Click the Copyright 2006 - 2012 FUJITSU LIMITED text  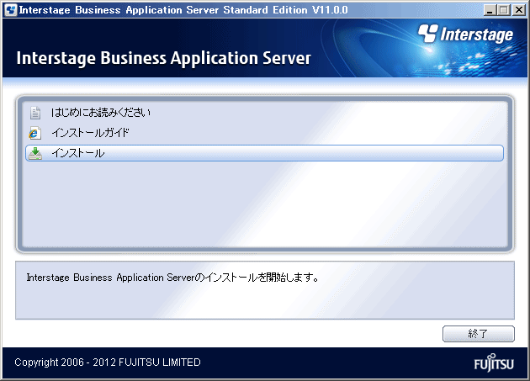[108, 362]
